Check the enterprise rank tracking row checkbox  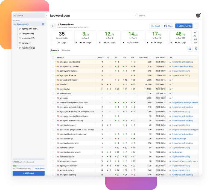(53, 62)
